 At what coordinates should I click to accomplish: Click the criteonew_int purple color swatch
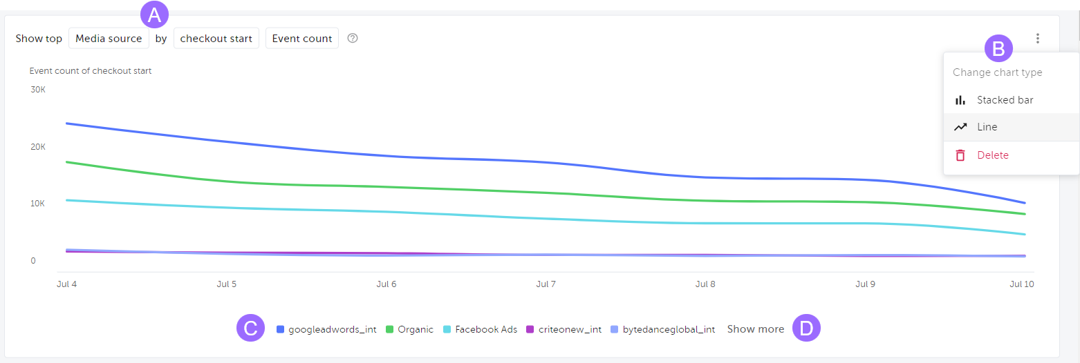[530, 330]
